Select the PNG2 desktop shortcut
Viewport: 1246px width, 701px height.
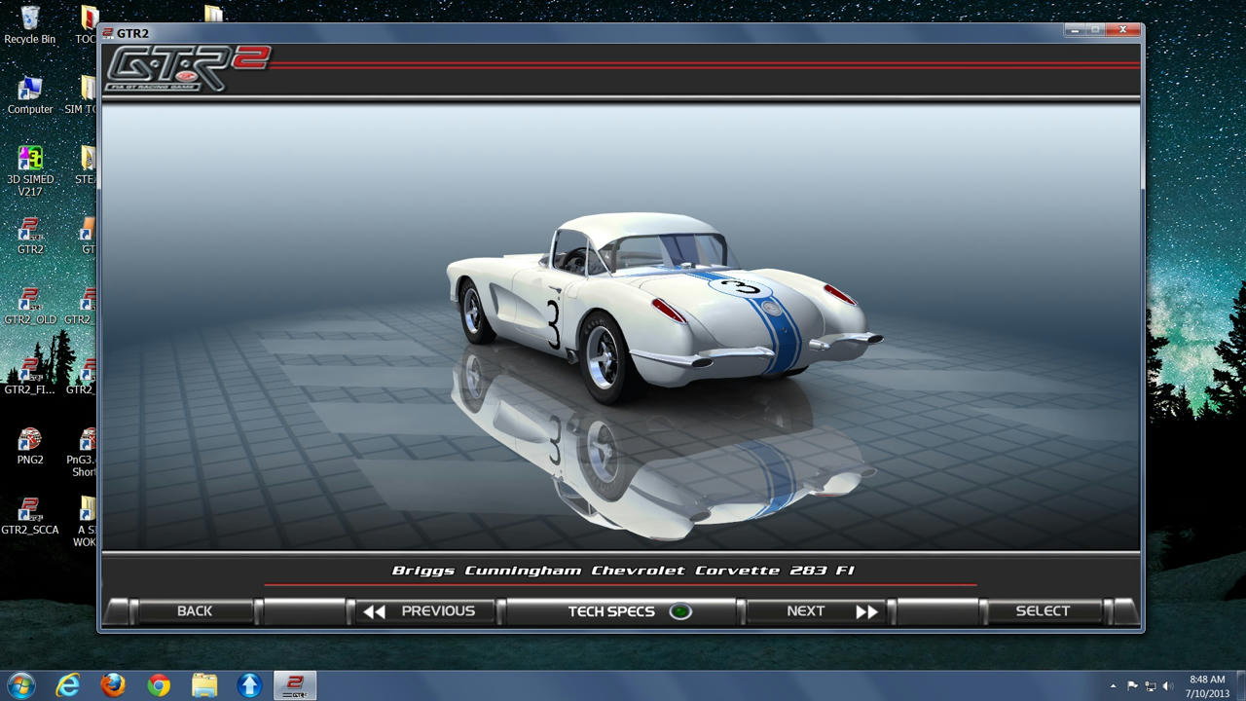30,446
